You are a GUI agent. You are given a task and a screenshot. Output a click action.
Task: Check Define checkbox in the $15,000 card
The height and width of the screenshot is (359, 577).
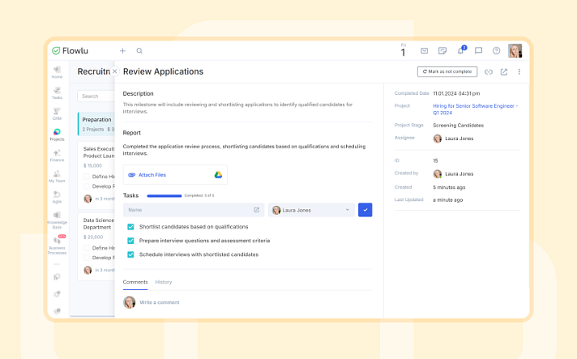87,177
